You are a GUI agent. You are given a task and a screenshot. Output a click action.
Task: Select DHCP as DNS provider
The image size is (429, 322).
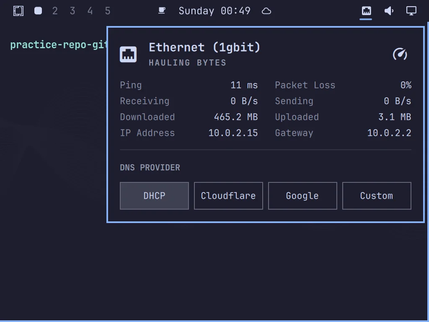[154, 196]
